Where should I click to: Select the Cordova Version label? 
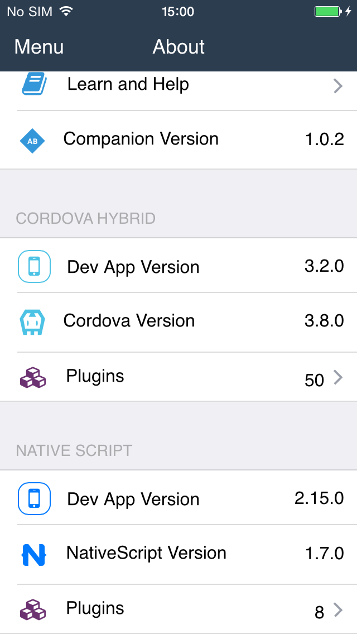coord(129,321)
